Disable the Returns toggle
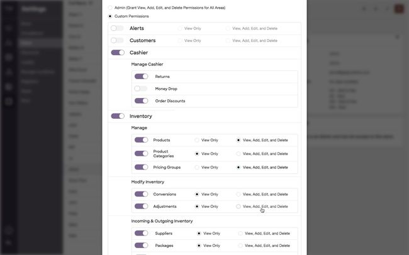The height and width of the screenshot is (255, 409). [x=141, y=77]
